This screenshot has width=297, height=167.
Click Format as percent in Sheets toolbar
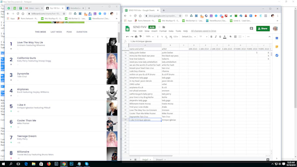coord(162,37)
